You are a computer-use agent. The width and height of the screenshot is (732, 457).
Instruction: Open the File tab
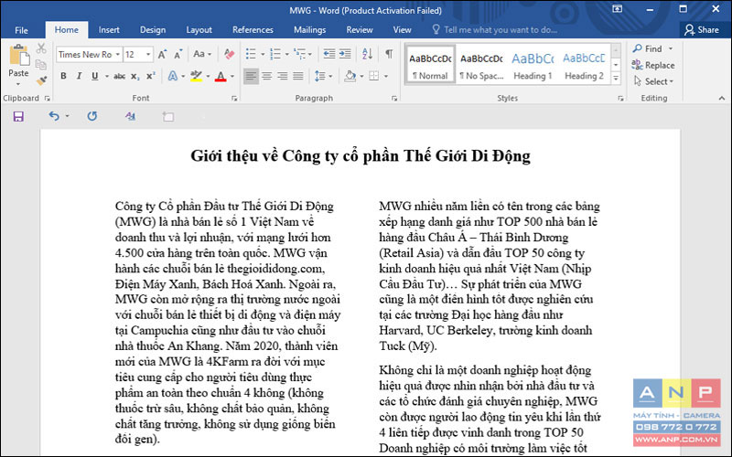click(x=21, y=30)
